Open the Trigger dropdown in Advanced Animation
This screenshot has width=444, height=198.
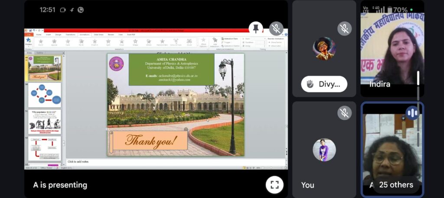click(x=227, y=42)
